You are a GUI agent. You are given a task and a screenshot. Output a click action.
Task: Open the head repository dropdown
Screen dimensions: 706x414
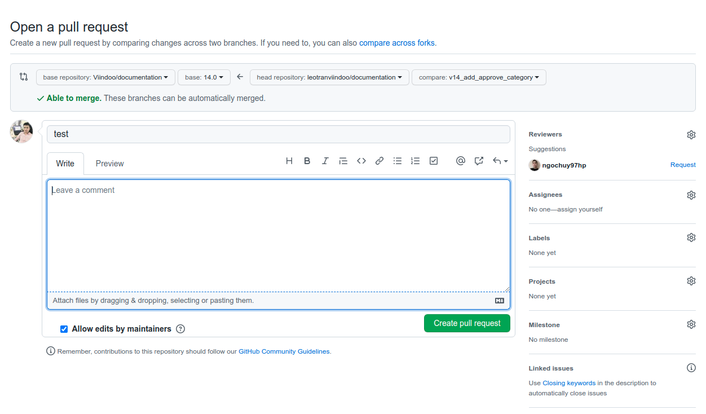[x=329, y=77]
